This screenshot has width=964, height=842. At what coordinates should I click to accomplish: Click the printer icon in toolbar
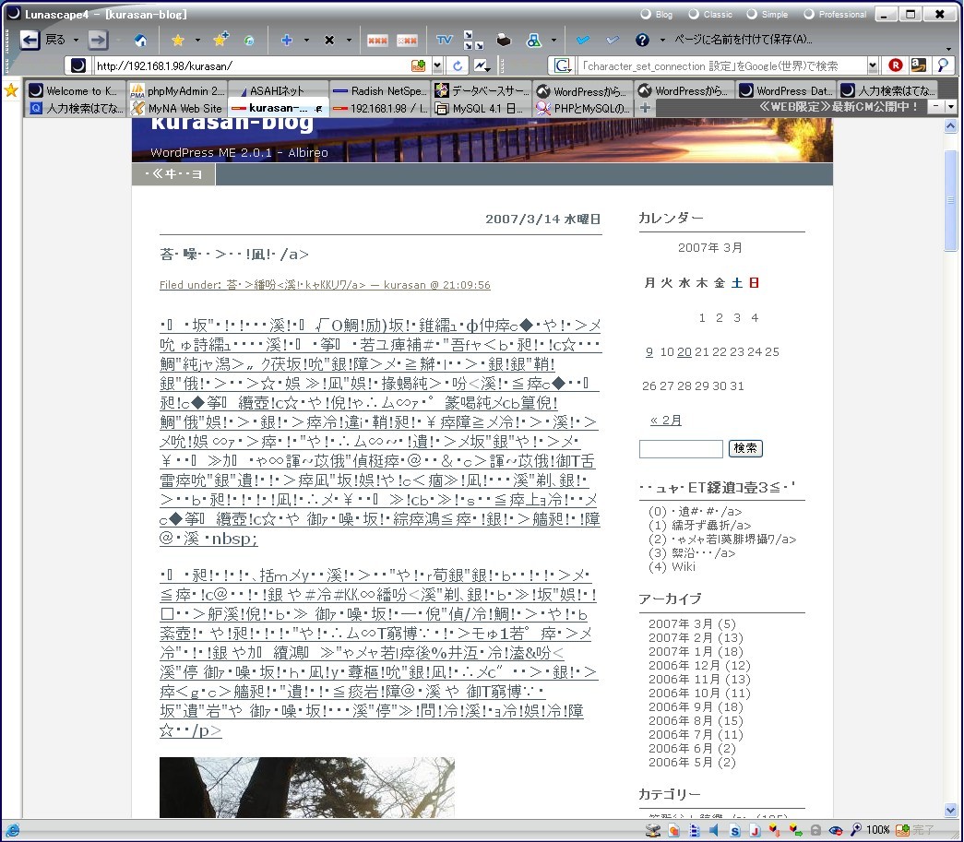[504, 40]
